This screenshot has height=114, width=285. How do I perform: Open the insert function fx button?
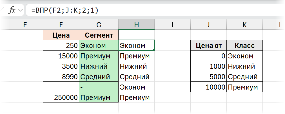[12, 10]
